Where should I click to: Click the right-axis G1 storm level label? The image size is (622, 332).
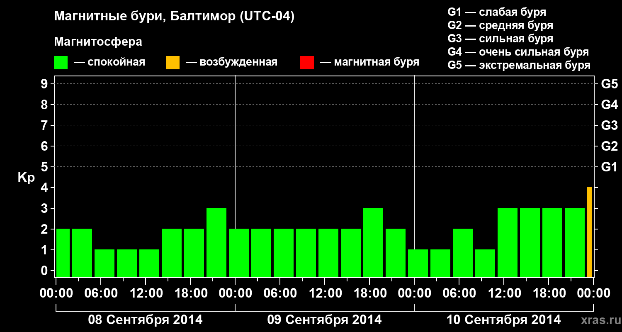coord(609,167)
